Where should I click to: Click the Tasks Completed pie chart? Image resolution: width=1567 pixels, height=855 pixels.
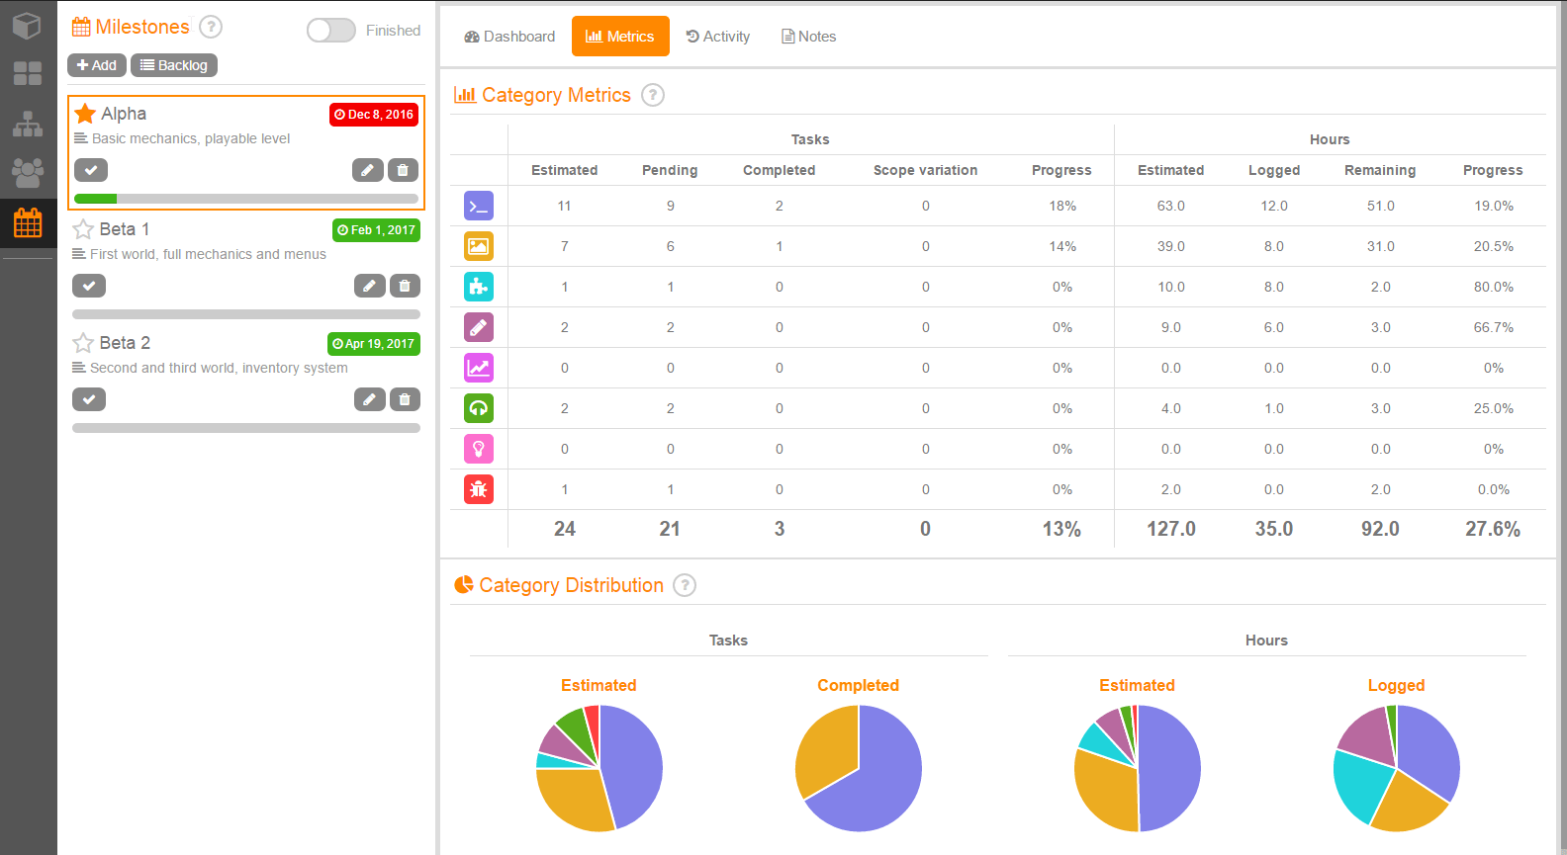tap(859, 768)
